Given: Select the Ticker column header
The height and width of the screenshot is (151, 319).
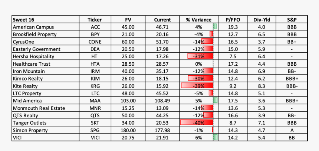Looking at the screenshot, I should (95, 20).
